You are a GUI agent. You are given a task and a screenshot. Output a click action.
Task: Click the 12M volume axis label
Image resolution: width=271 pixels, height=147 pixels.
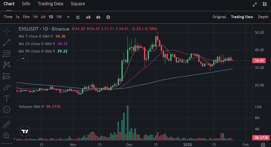[258, 107]
